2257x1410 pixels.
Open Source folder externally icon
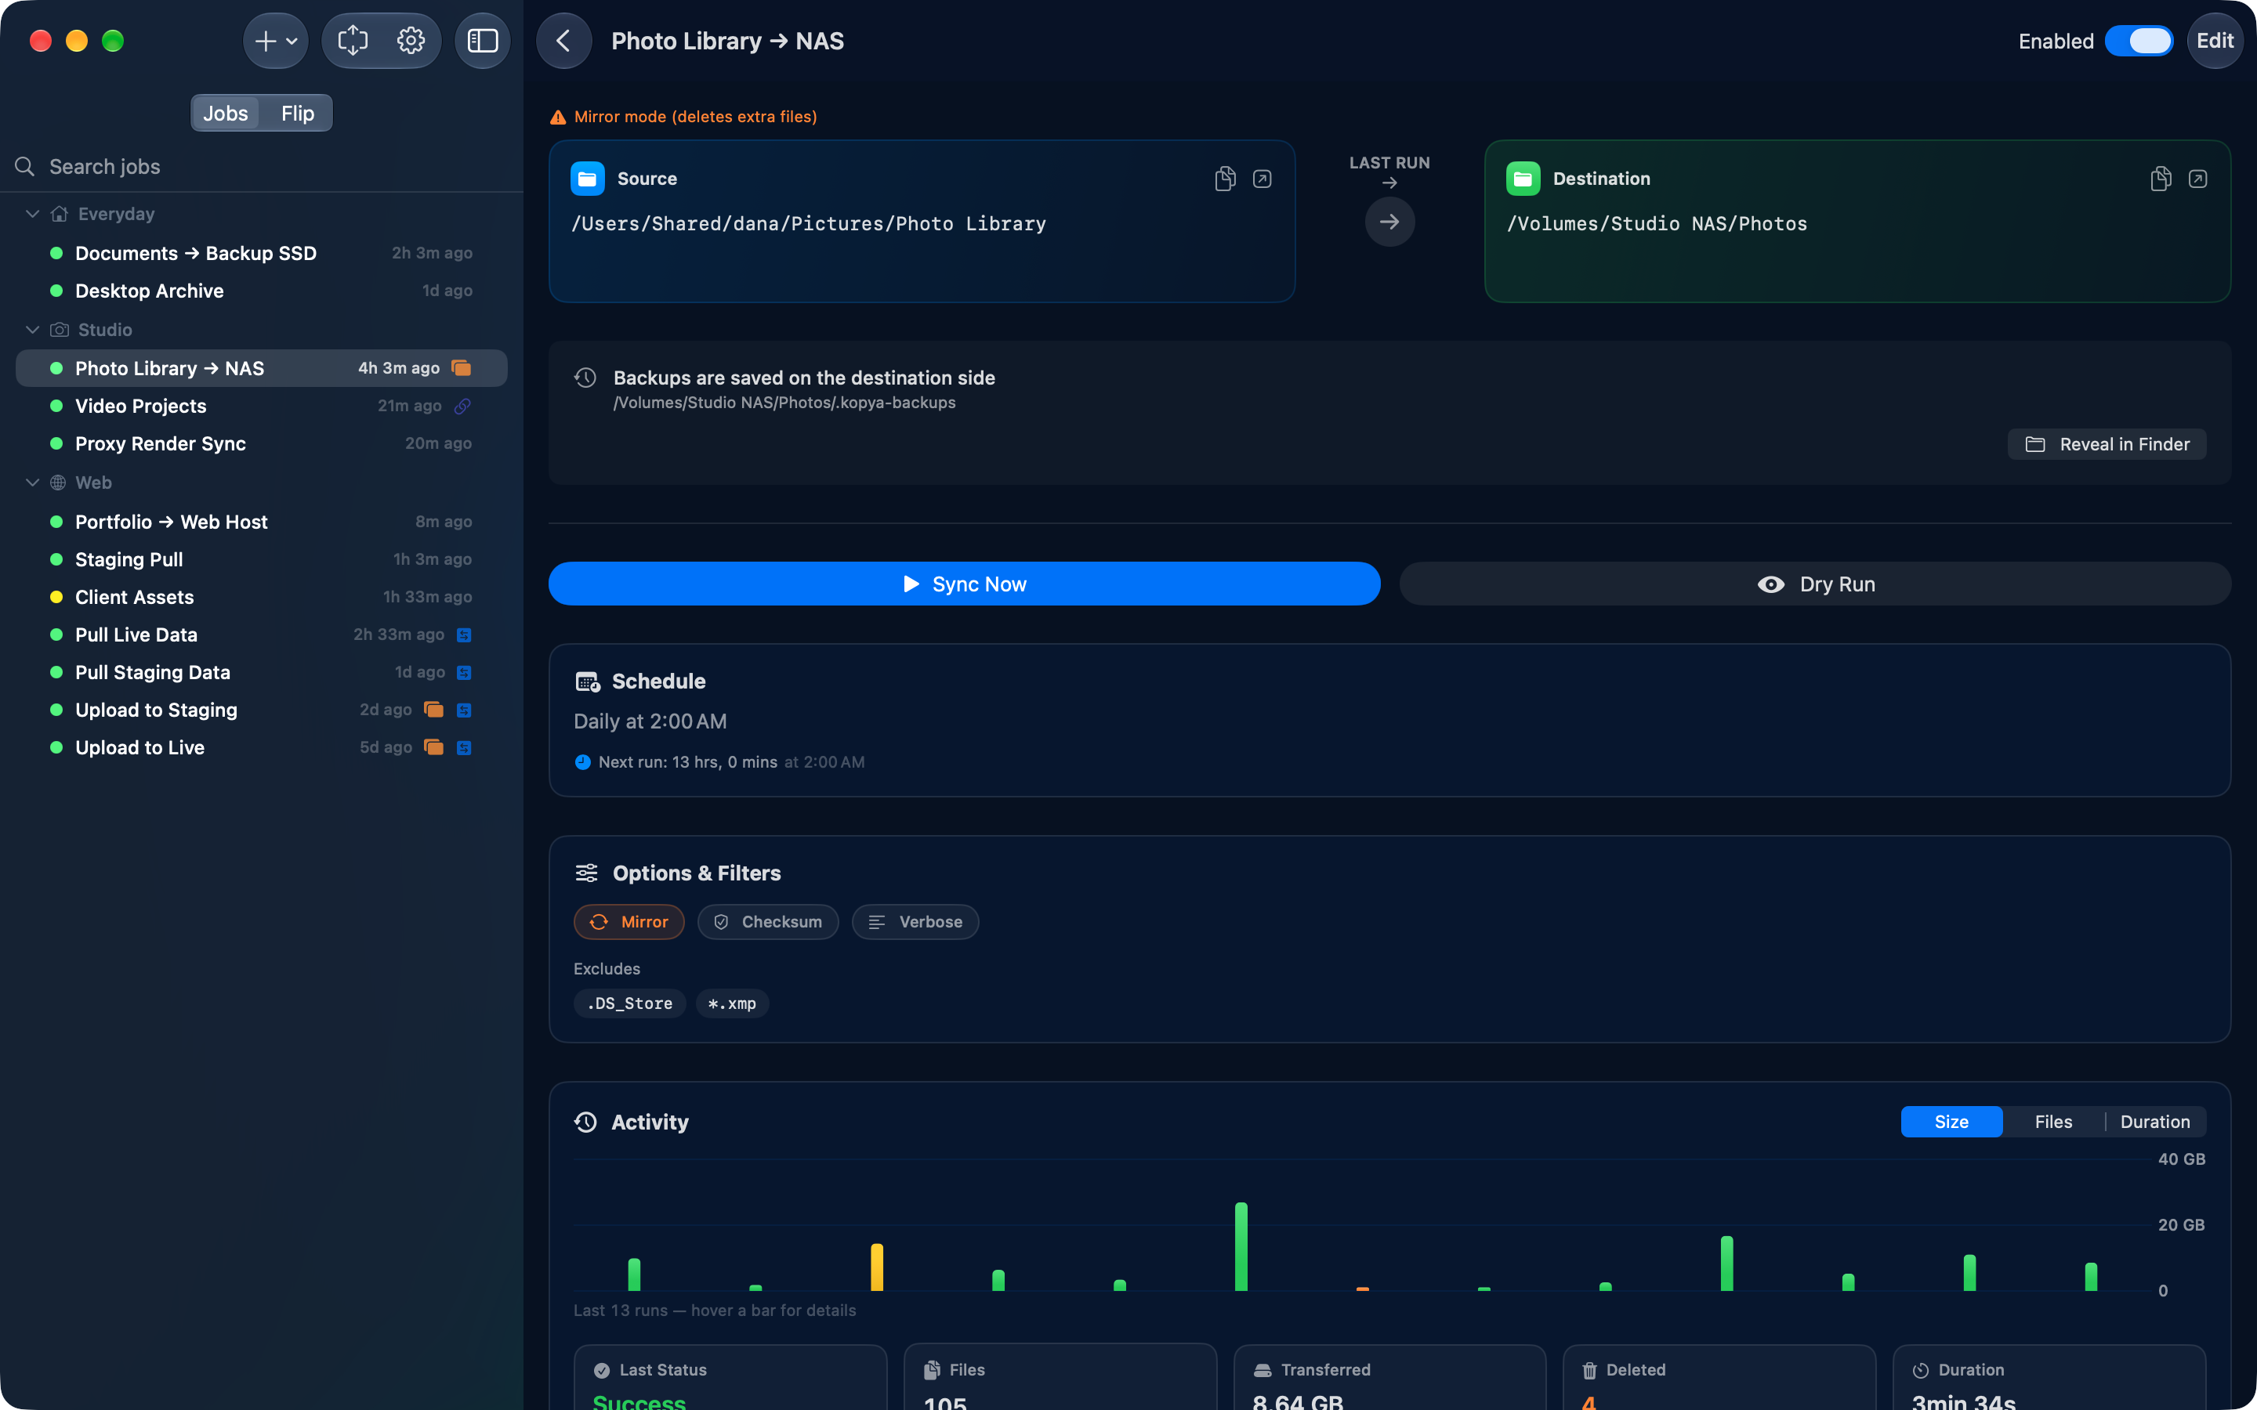tap(1262, 178)
